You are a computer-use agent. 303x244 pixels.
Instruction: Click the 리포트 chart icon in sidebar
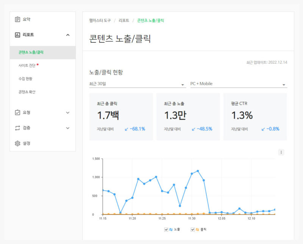17,35
